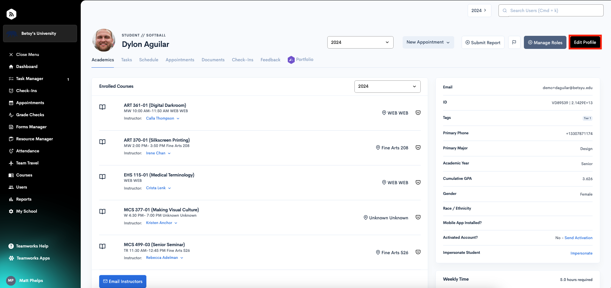Click the Check-Ins clock icon
The image size is (611, 288).
click(x=11, y=91)
